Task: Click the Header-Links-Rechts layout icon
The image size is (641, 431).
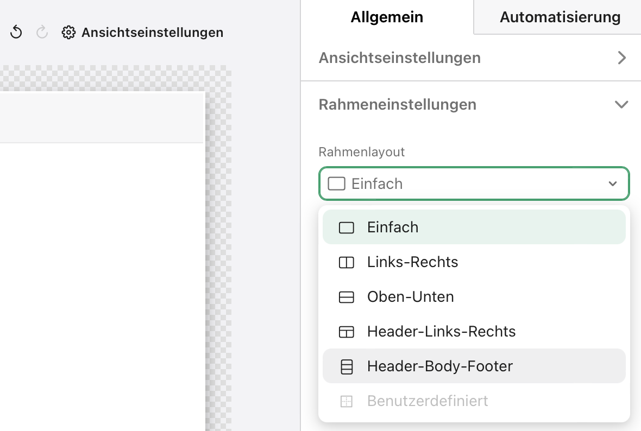Action: [x=346, y=332]
